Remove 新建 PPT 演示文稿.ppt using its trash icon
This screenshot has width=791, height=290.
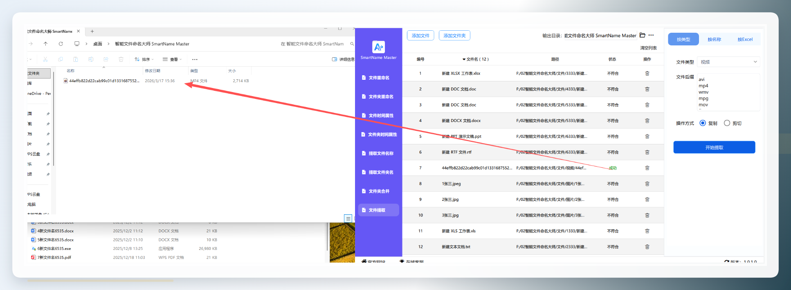point(647,137)
